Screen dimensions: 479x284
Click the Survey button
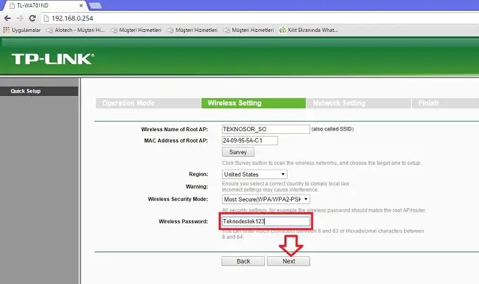coord(238,152)
